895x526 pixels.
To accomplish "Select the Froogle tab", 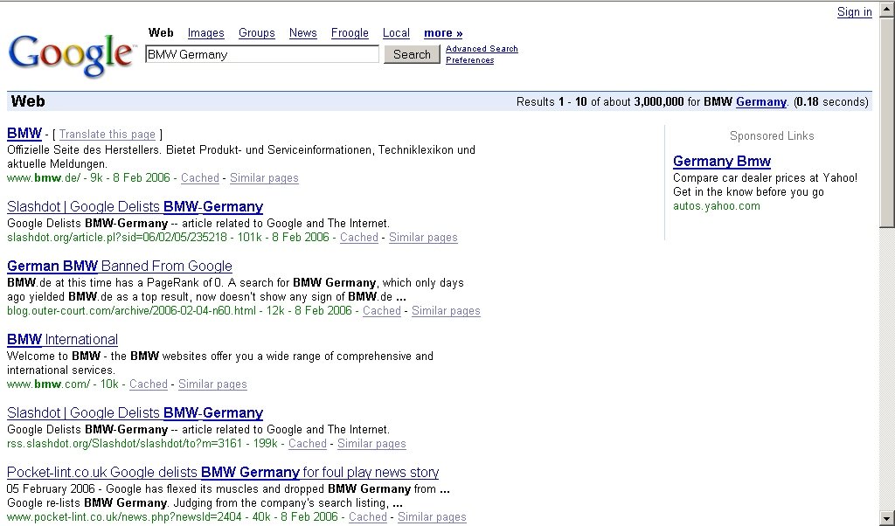I will [350, 33].
